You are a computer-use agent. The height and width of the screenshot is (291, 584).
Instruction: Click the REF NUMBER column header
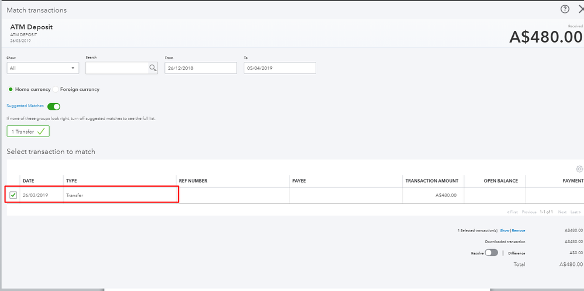pos(193,181)
